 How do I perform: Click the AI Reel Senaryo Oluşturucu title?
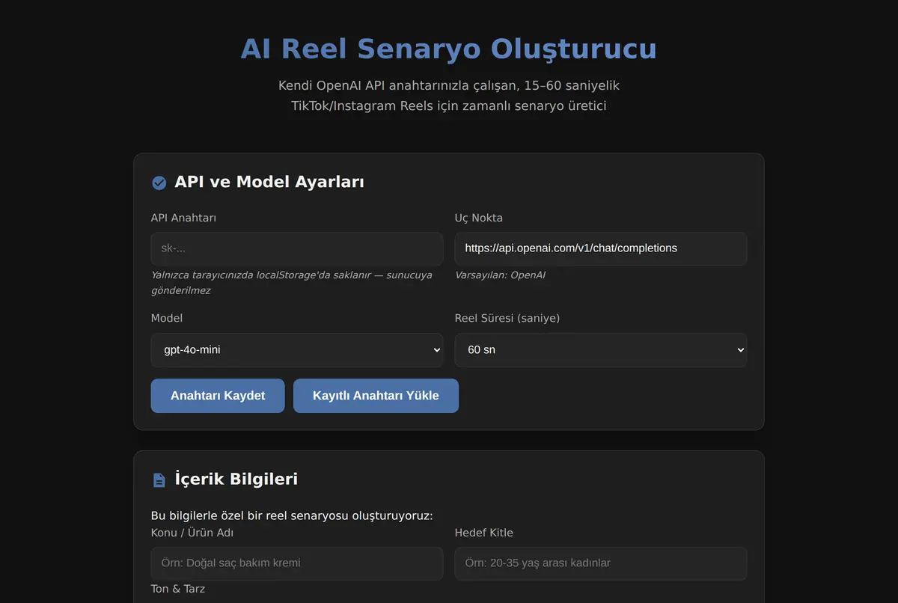(449, 49)
